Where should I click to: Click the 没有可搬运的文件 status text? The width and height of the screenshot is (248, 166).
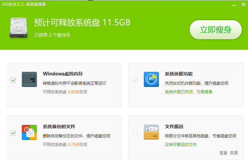(181, 145)
